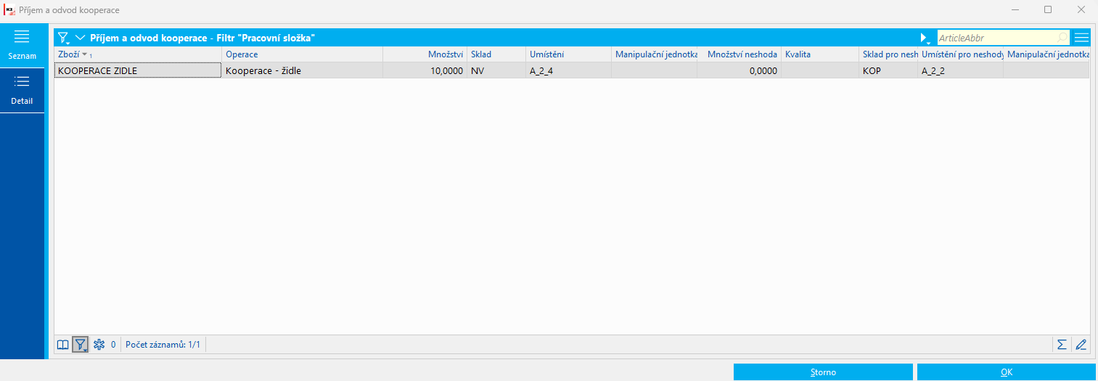Click the Umístění pro neshody column header
Screen dimensions: 1098x381
tap(960, 54)
